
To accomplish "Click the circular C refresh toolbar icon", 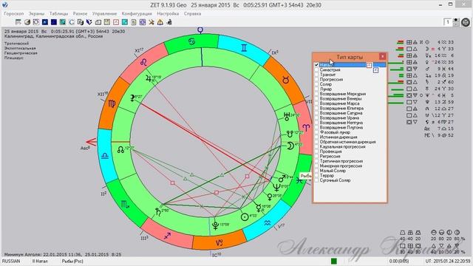I will [72, 22].
